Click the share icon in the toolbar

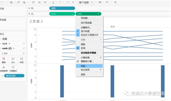pos(115,2)
